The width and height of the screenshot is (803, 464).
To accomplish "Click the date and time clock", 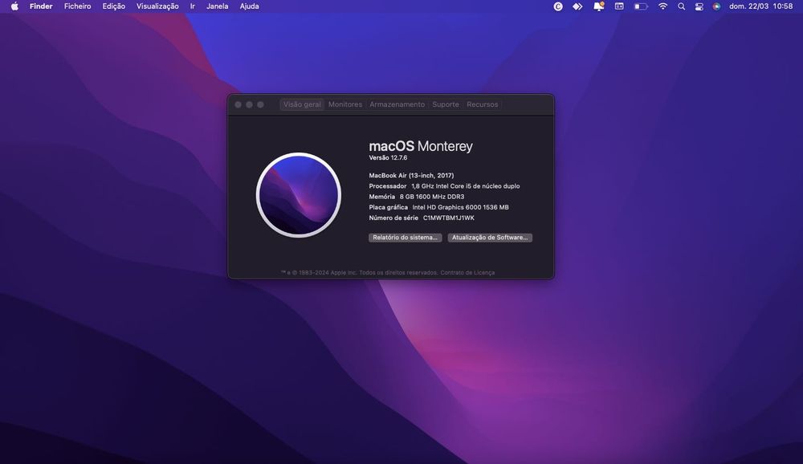I will pyautogui.click(x=760, y=6).
